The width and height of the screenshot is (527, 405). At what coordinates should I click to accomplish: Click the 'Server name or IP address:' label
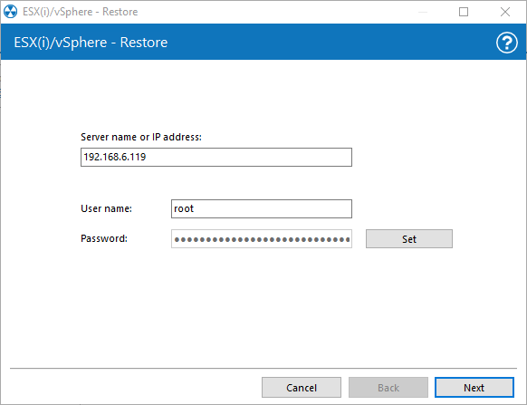[141, 137]
